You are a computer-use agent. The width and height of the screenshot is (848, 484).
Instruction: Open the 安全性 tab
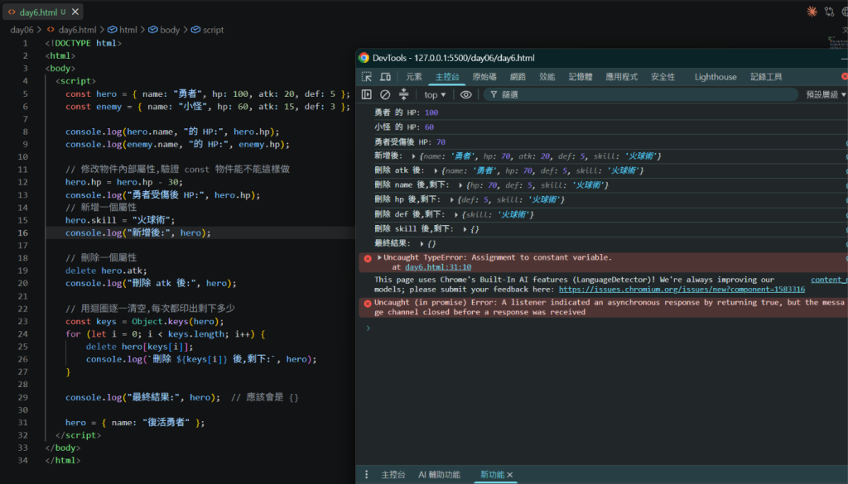pos(662,77)
